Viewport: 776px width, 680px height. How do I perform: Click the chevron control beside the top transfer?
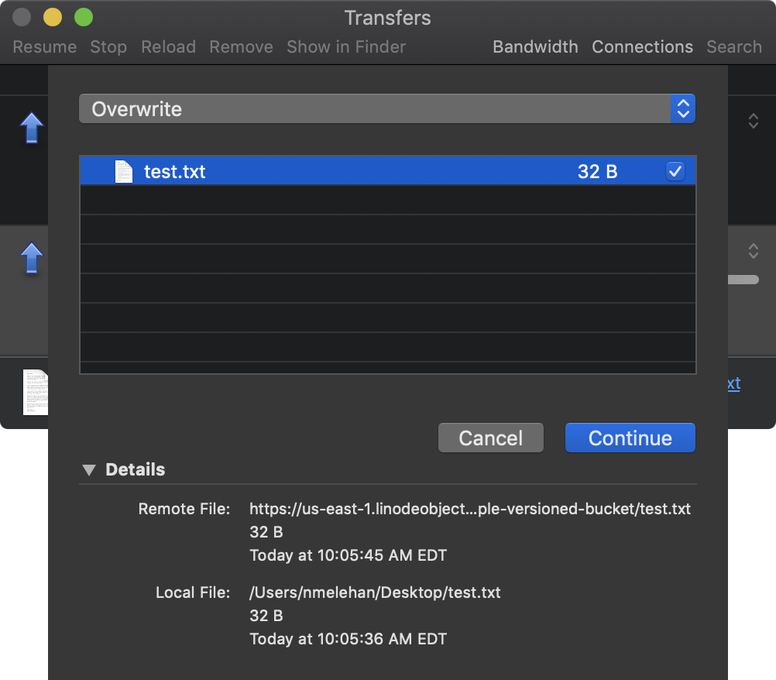[754, 121]
